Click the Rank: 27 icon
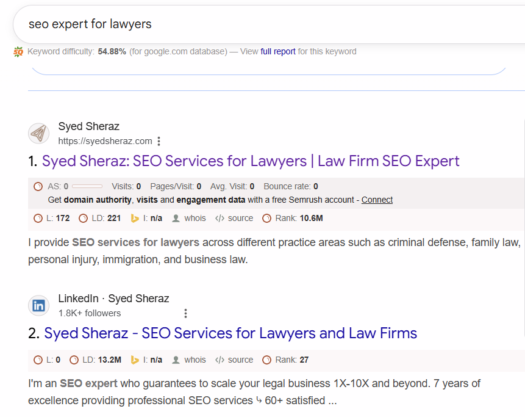The image size is (525, 417). 266,360
